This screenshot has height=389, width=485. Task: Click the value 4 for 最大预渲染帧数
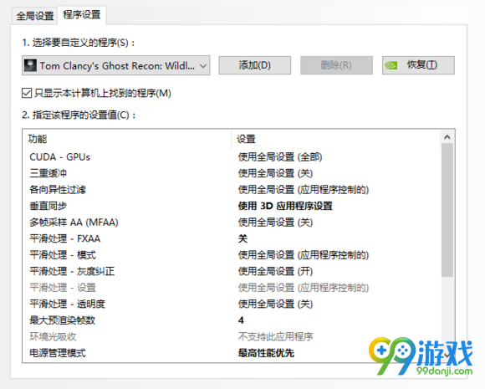pyautogui.click(x=241, y=320)
